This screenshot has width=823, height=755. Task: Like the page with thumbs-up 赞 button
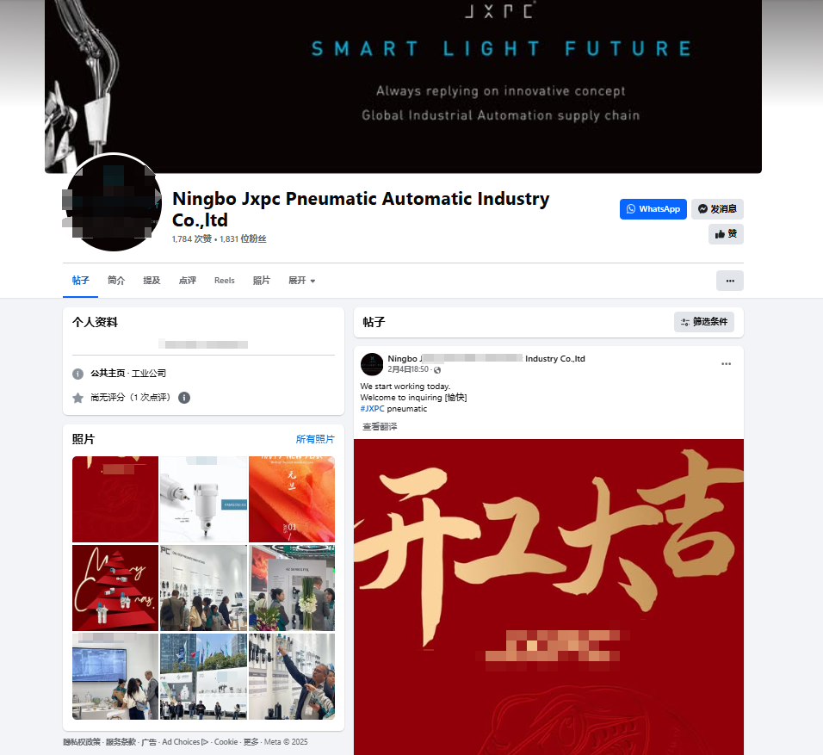coord(726,234)
